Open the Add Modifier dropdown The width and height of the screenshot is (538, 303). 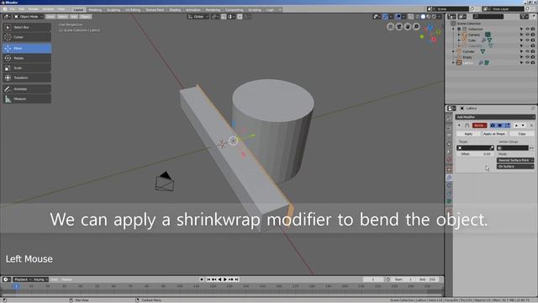[x=495, y=117]
